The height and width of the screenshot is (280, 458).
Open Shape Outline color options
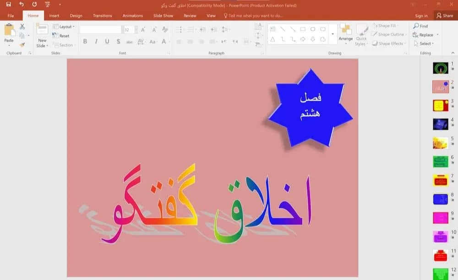389,34
